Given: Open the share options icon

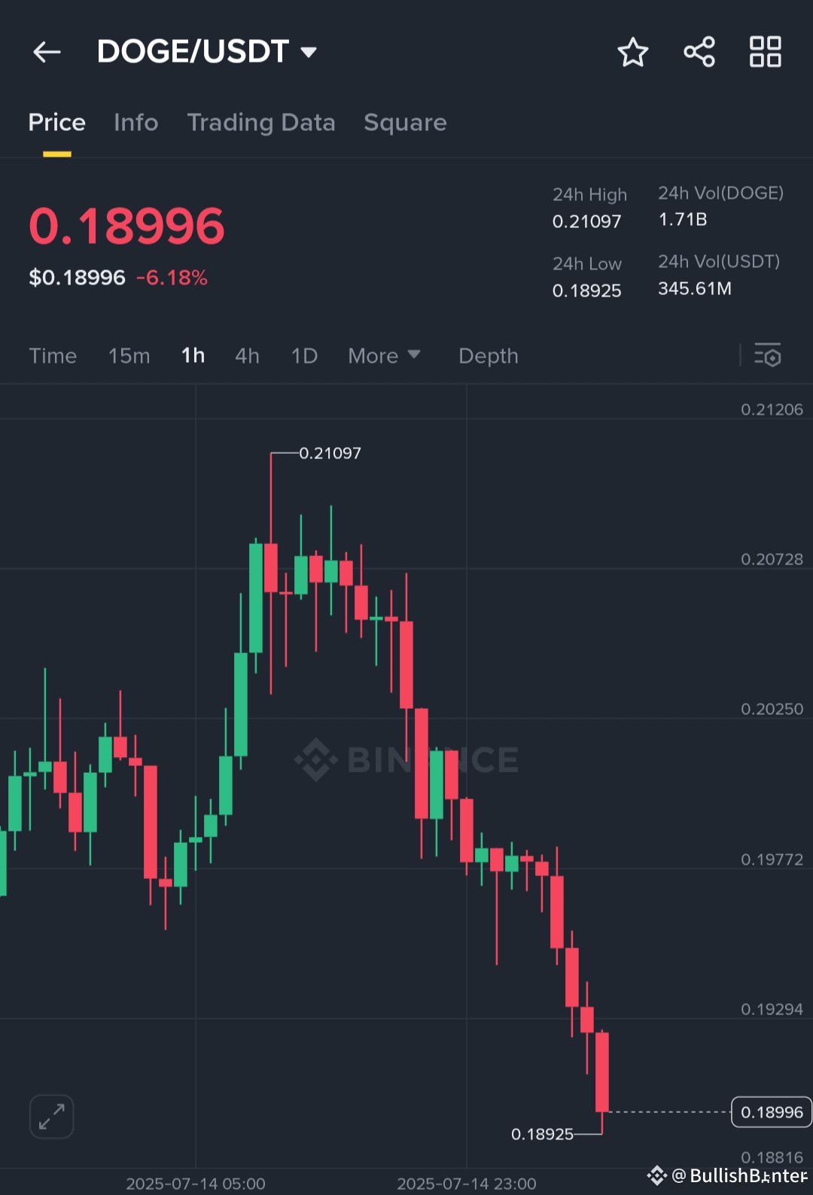Looking at the screenshot, I should click(x=699, y=52).
